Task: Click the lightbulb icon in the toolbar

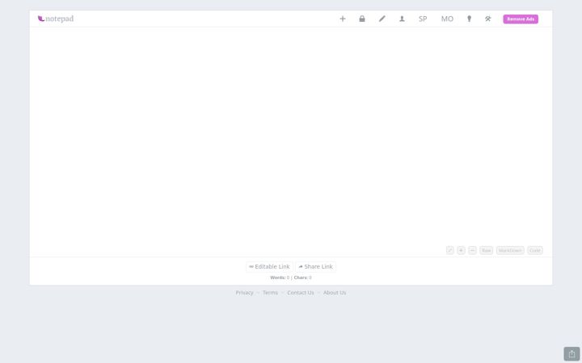Action: (469, 19)
